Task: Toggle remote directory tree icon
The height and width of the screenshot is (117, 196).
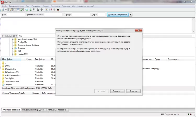Action: (x=18, y=10)
